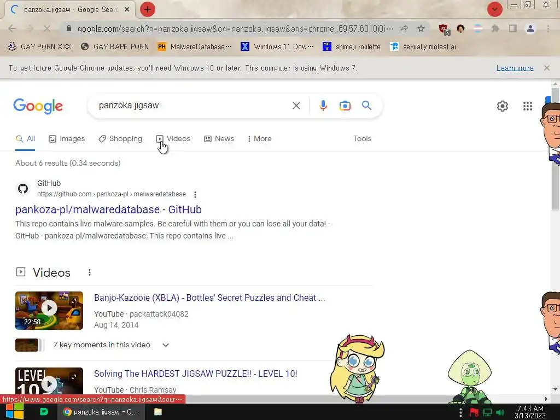This screenshot has height=420, width=560.
Task: Open a new browser tab with the plus button
Action: pyautogui.click(x=148, y=9)
